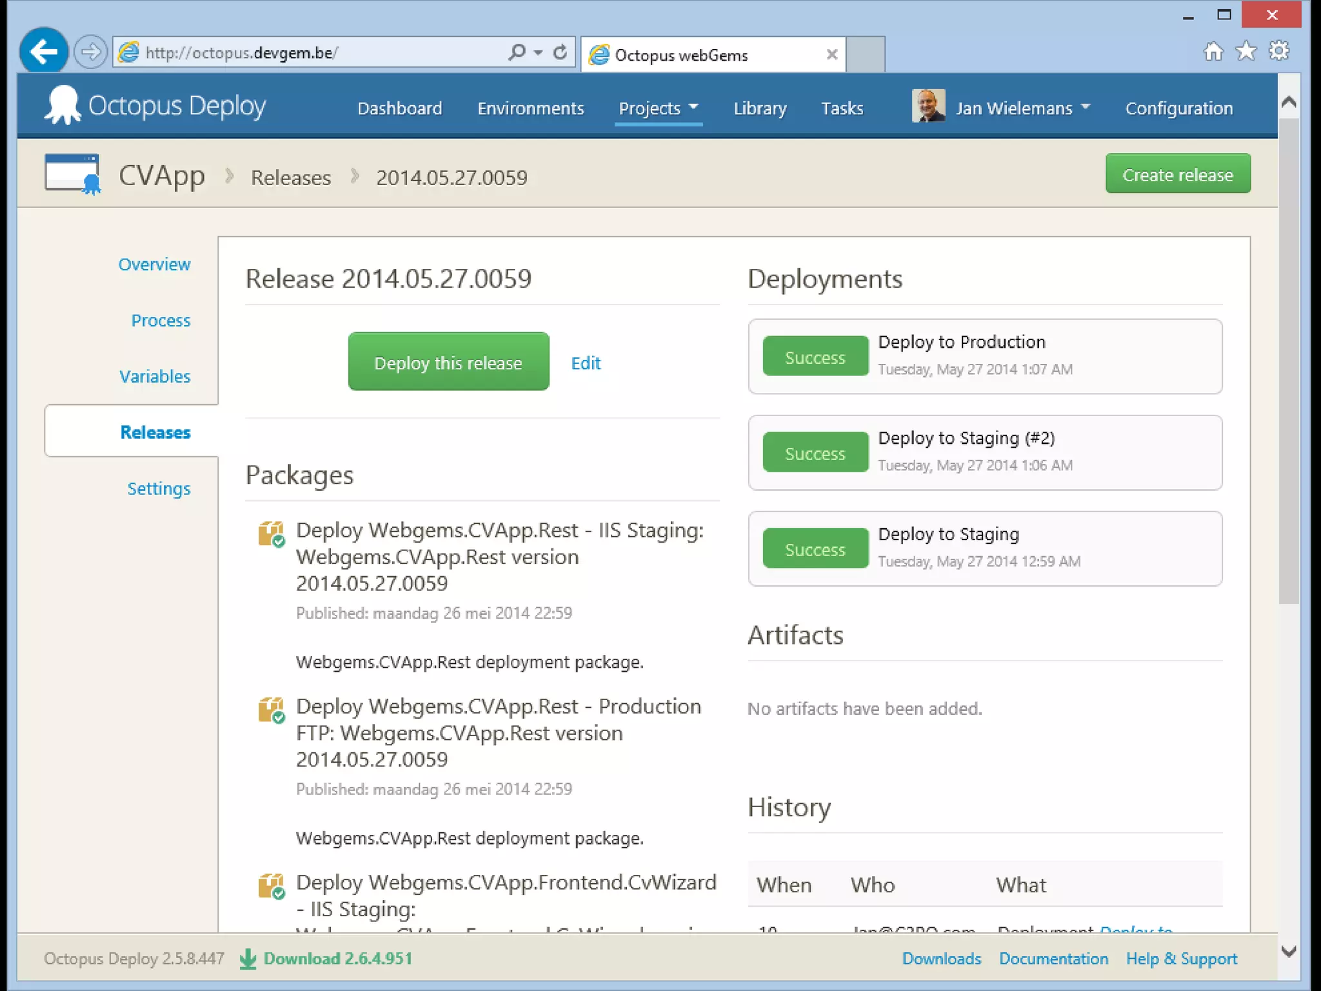Open the Tasks menu item
Viewport: 1321px width, 991px height.
pyautogui.click(x=842, y=108)
